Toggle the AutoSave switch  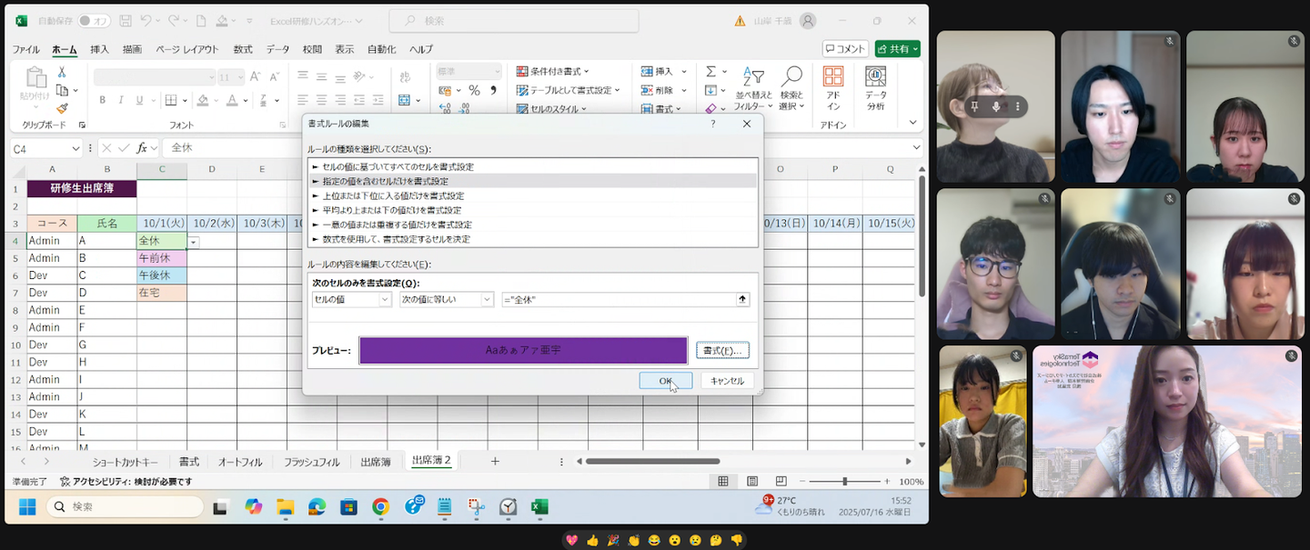[94, 21]
